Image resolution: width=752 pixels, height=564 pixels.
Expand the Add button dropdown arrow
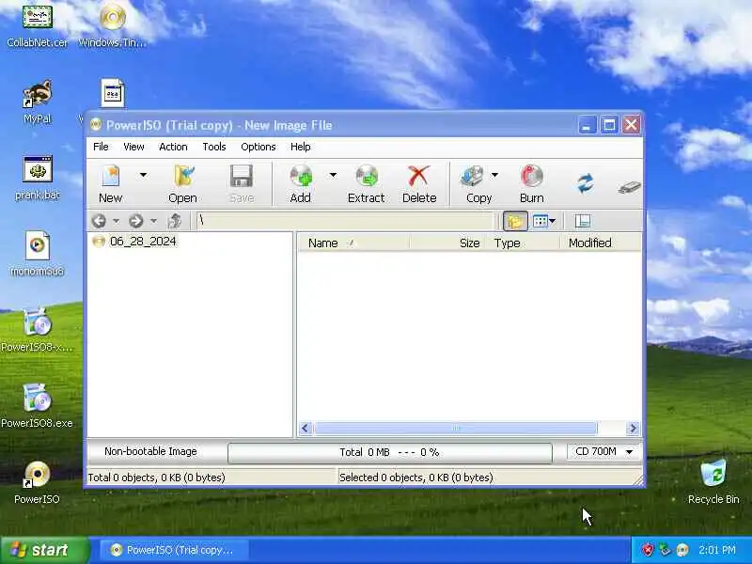tap(333, 175)
